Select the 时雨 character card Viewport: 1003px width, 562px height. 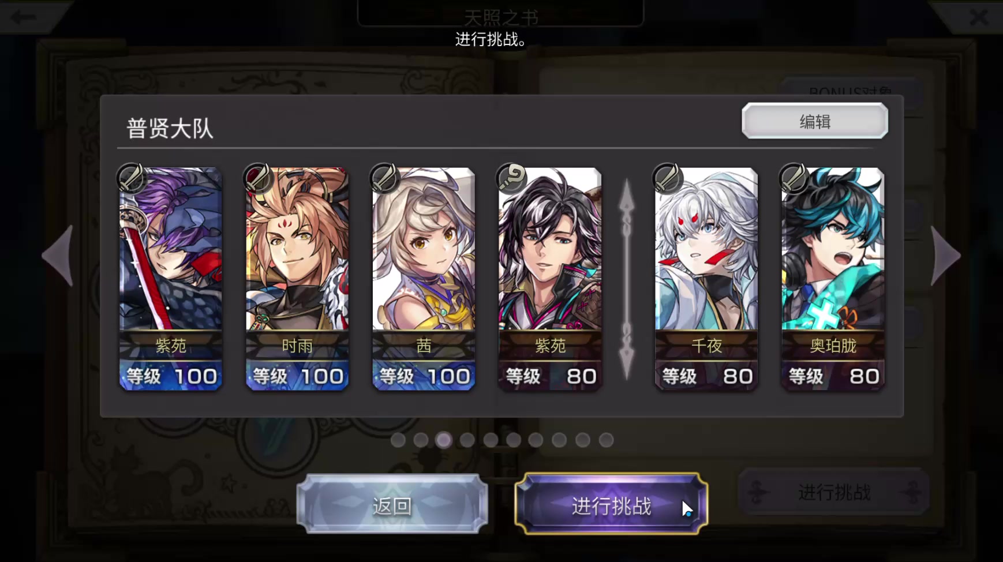click(x=297, y=279)
